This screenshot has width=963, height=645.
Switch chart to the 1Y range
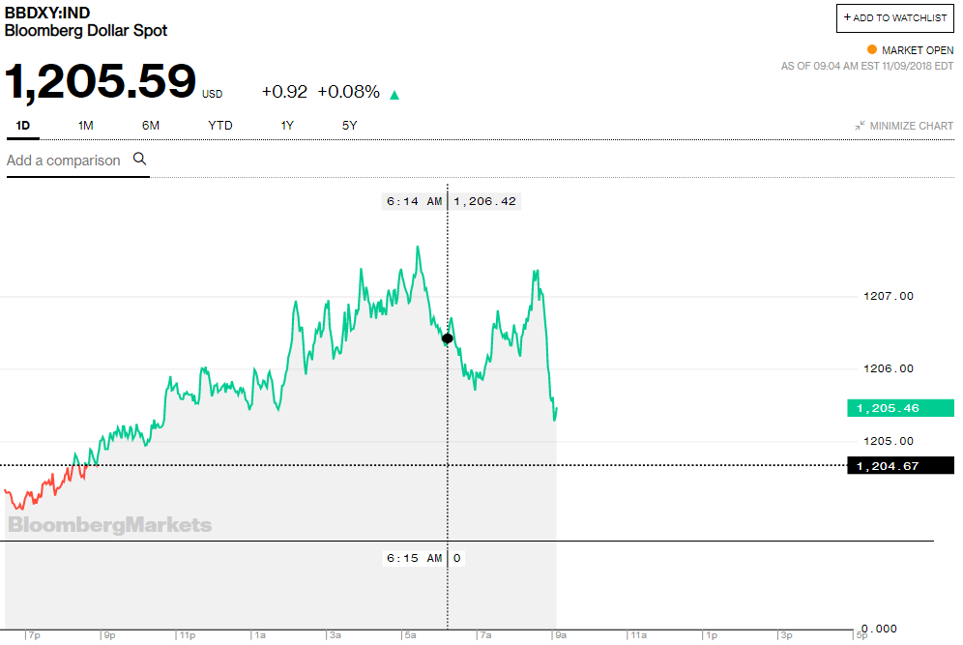coord(287,126)
